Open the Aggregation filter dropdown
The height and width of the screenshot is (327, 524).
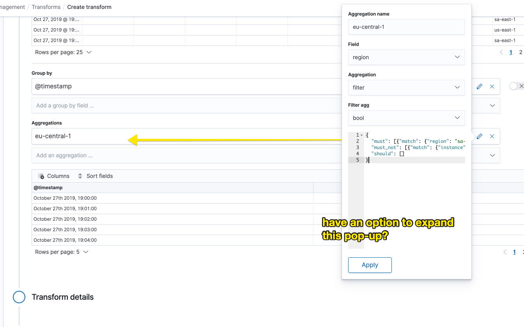coord(407,88)
